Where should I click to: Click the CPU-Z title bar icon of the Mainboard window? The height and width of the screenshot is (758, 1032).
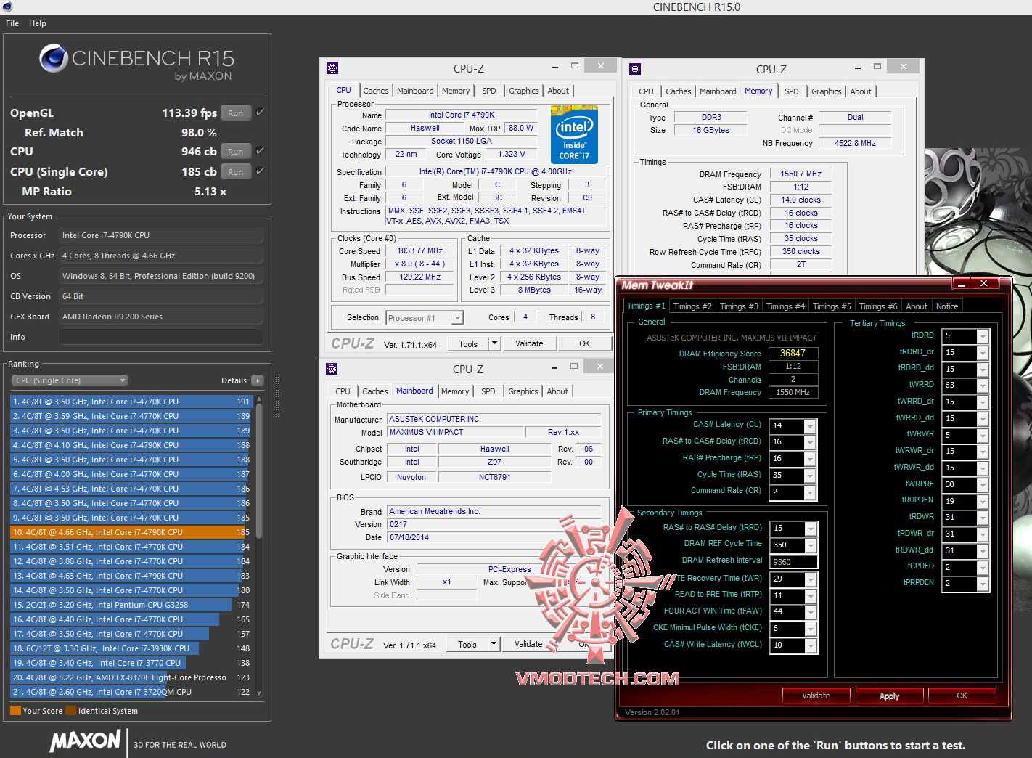[x=332, y=369]
